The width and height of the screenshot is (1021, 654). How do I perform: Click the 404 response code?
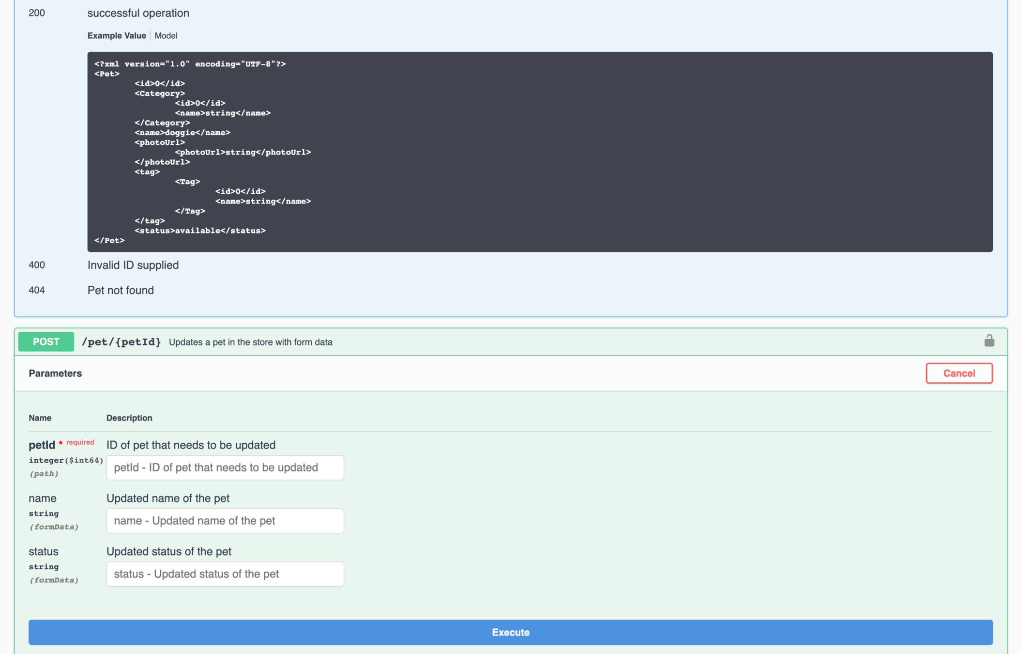(37, 290)
